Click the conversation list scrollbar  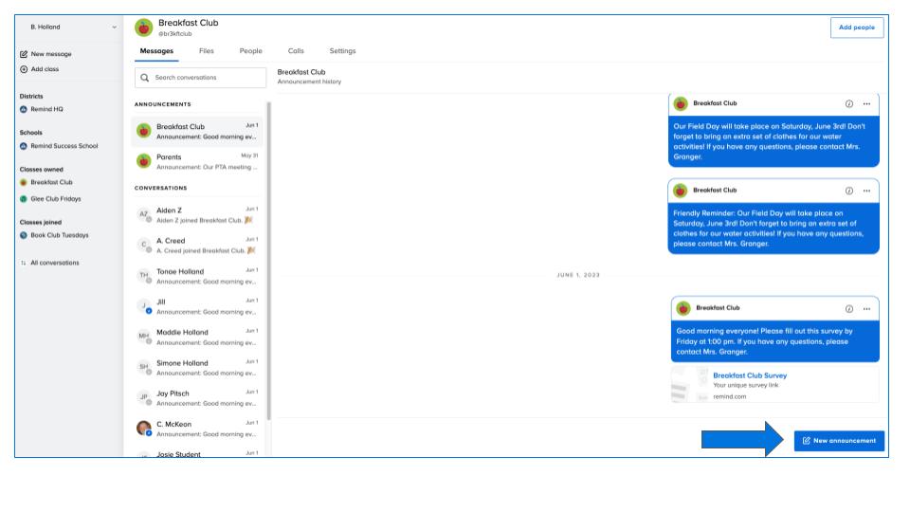269,256
